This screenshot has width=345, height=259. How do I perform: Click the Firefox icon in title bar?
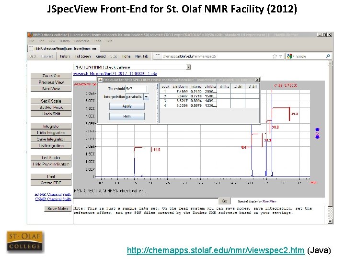(x=30, y=35)
